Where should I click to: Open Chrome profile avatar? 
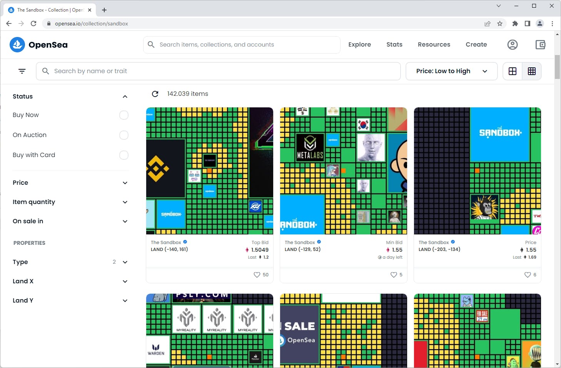click(x=540, y=23)
